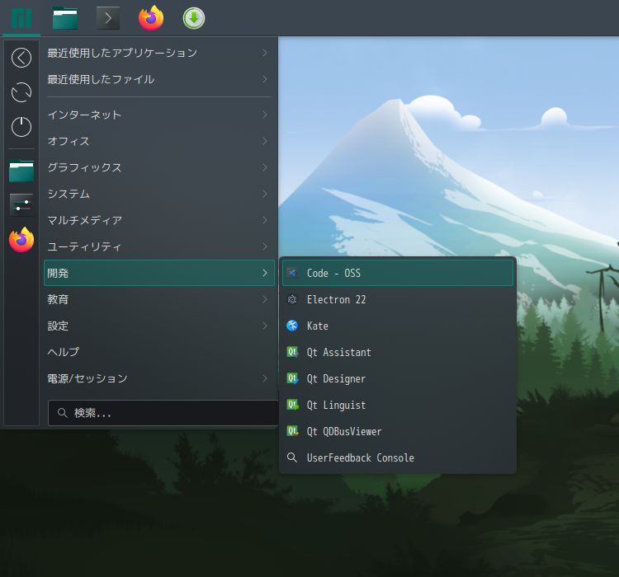
Task: Launch the terminal from the top panel
Action: pos(108,18)
